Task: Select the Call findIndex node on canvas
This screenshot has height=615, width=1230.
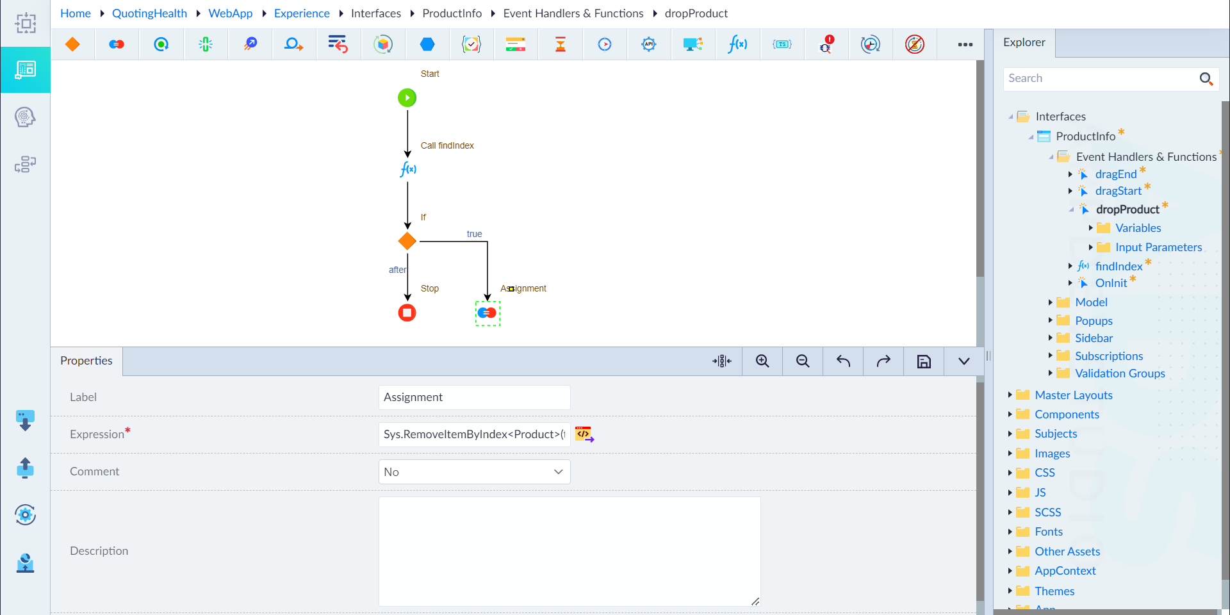Action: coord(408,169)
